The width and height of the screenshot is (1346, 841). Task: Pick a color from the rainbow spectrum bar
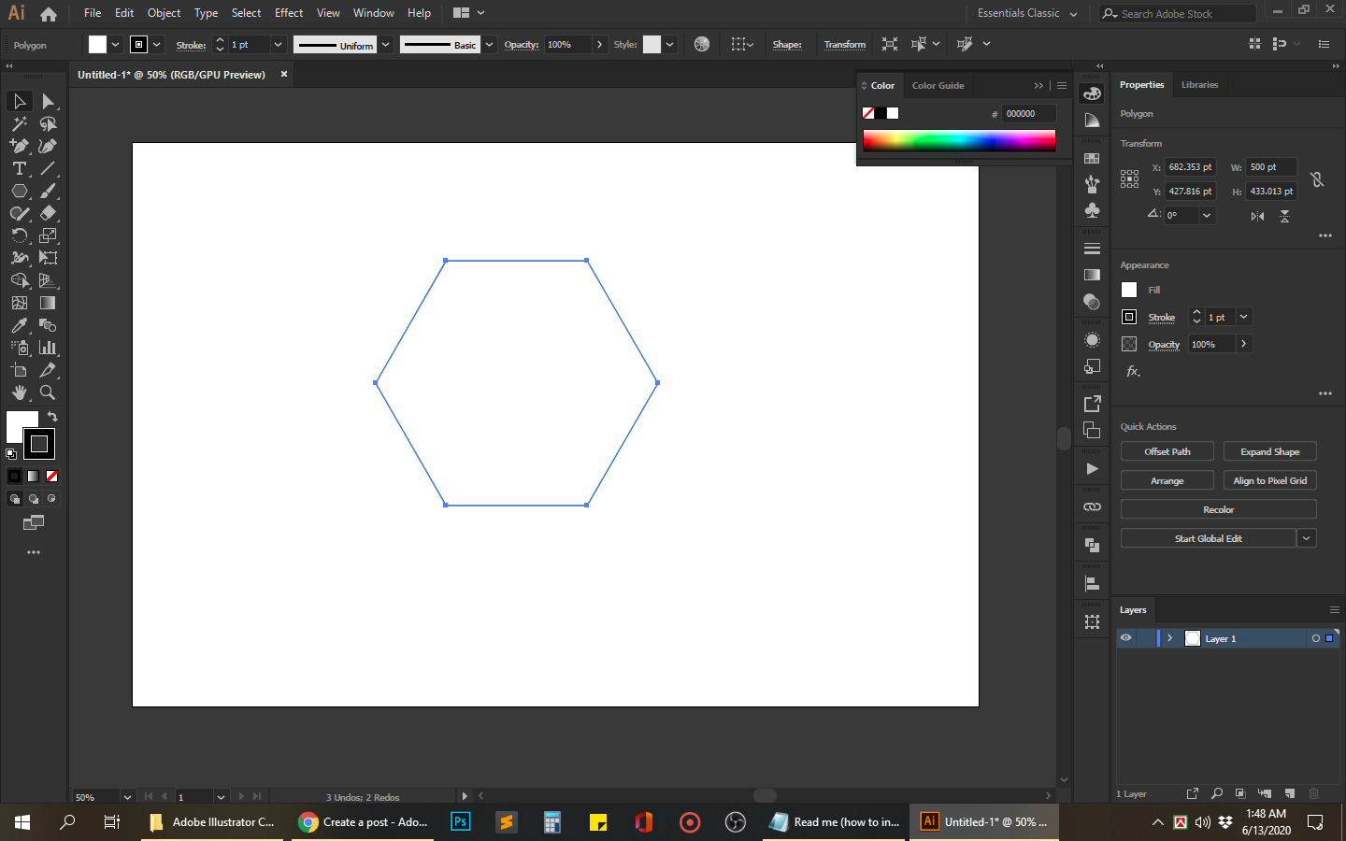click(x=958, y=142)
